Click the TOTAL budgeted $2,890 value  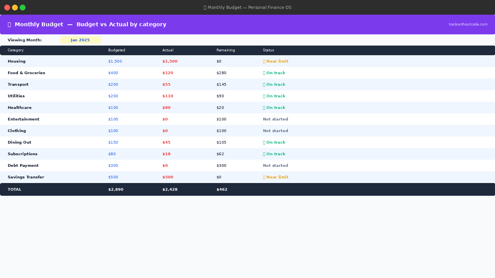116,190
